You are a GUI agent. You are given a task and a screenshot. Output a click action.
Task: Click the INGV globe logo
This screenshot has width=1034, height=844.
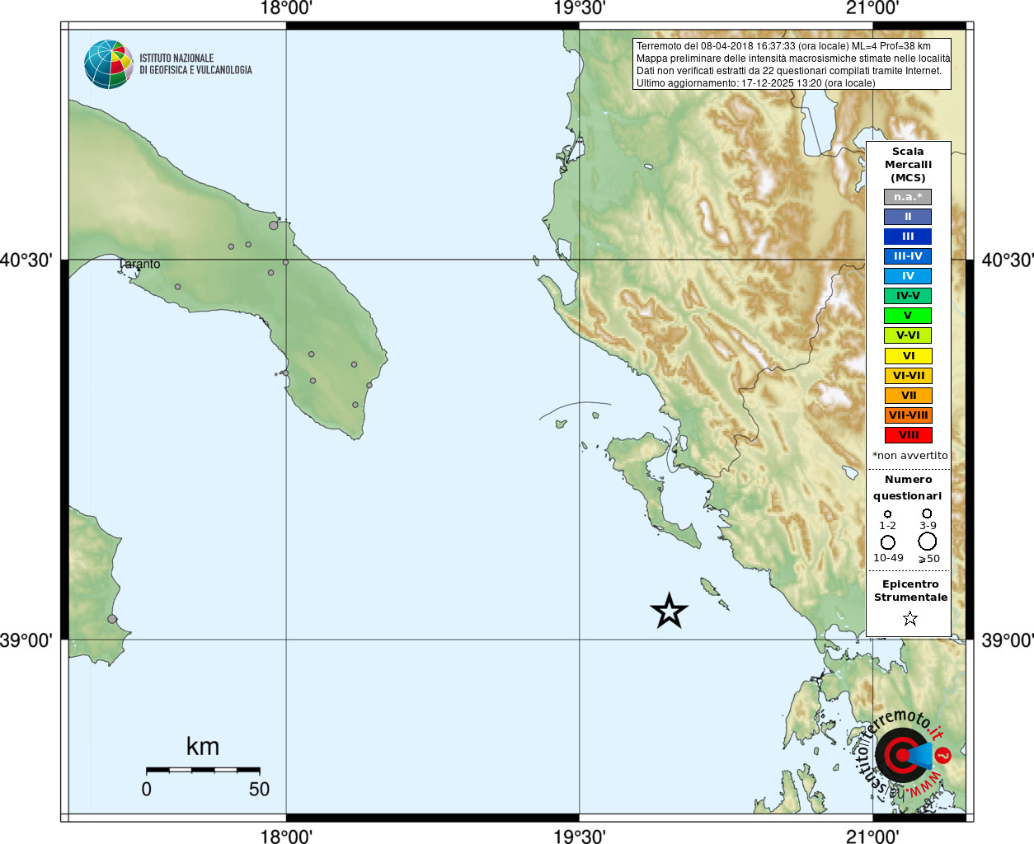108,64
